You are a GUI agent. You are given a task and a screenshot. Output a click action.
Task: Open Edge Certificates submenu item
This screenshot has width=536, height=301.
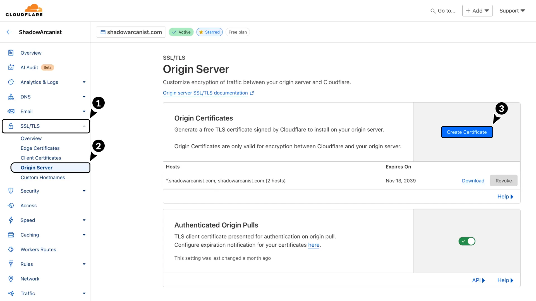[40, 148]
